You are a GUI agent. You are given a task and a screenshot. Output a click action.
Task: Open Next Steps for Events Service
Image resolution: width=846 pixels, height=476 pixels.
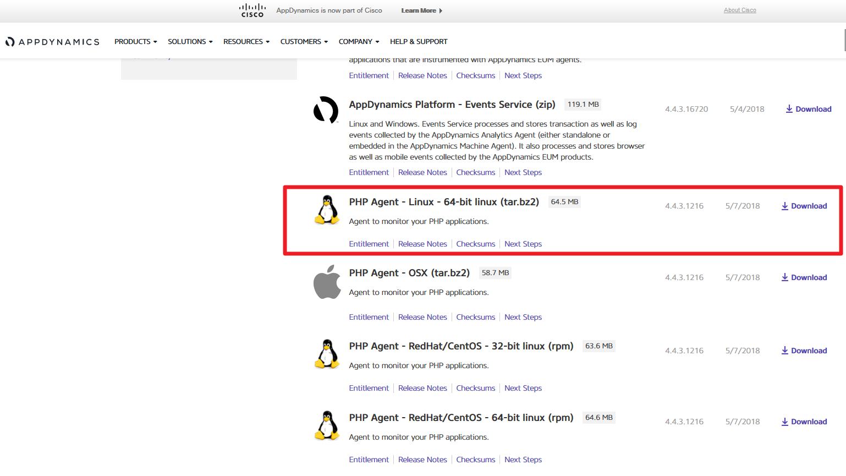(x=523, y=172)
